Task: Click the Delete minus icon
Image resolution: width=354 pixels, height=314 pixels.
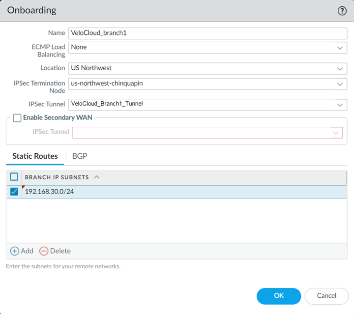Action: click(44, 251)
